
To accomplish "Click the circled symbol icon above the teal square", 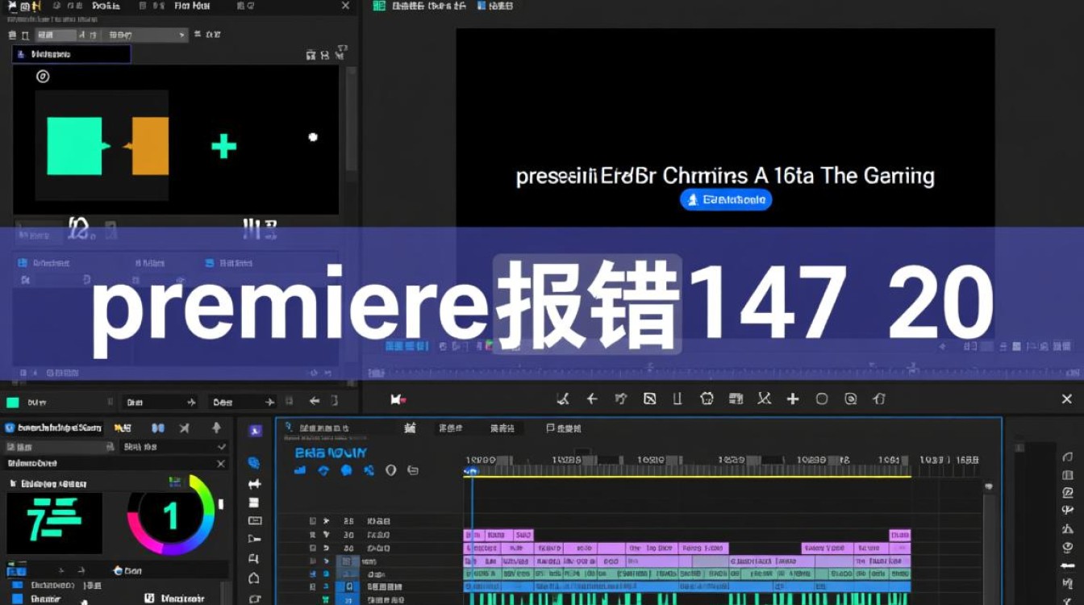I will coord(43,77).
